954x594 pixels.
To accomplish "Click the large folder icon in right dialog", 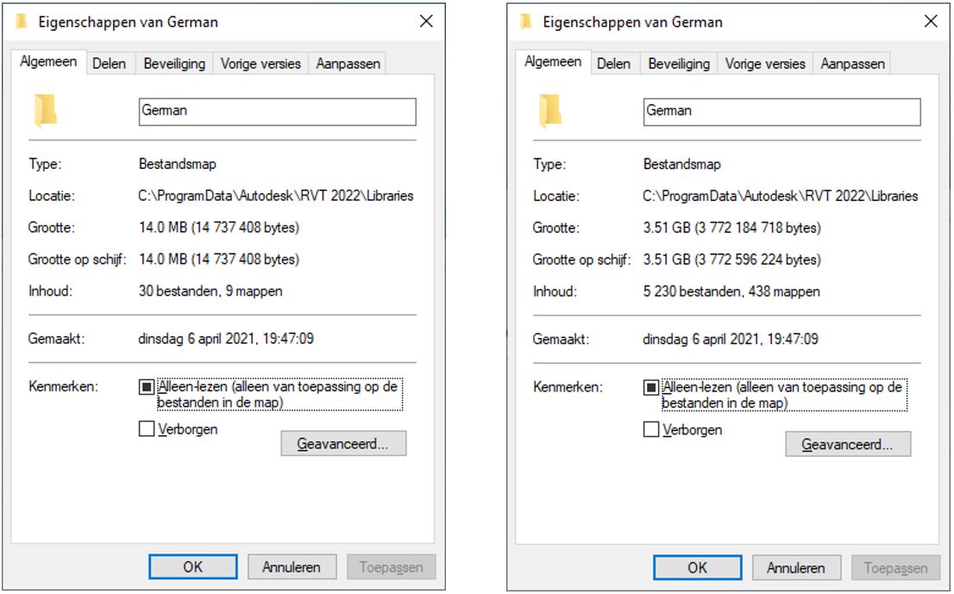I will point(550,110).
